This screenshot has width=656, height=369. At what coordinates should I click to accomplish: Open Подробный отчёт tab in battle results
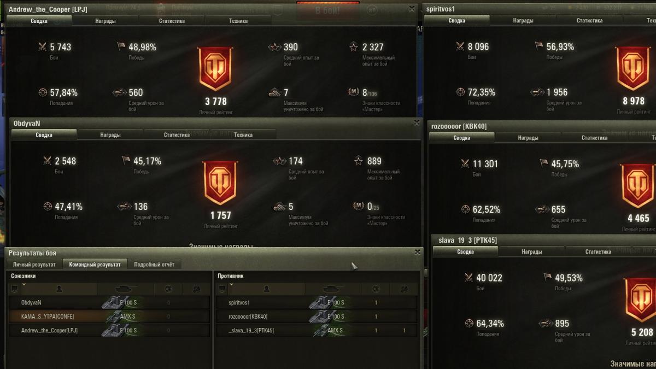click(154, 265)
